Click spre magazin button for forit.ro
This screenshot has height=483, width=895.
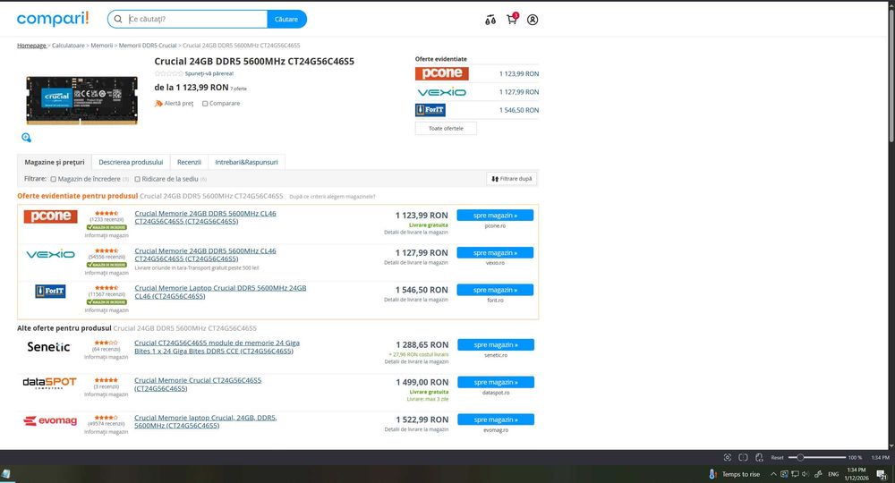tap(495, 290)
